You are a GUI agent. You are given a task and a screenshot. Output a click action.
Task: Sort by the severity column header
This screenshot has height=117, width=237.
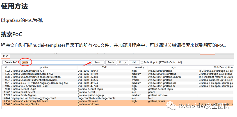click(x=139, y=67)
